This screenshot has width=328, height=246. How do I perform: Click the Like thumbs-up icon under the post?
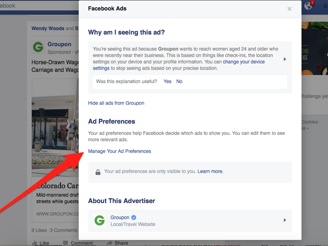(x=35, y=243)
